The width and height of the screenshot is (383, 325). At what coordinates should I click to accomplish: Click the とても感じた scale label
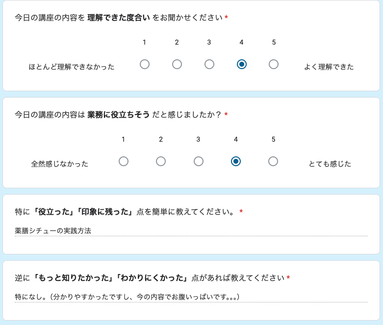click(330, 164)
